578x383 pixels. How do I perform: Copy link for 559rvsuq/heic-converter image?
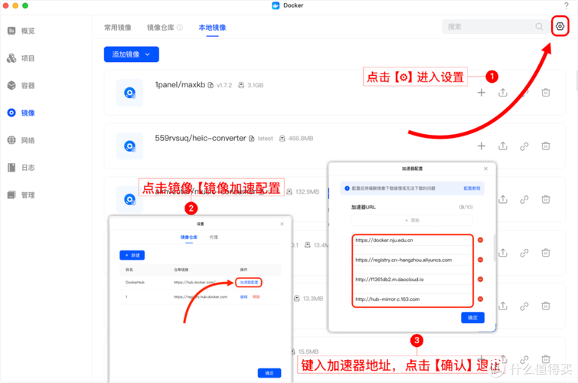click(x=524, y=146)
